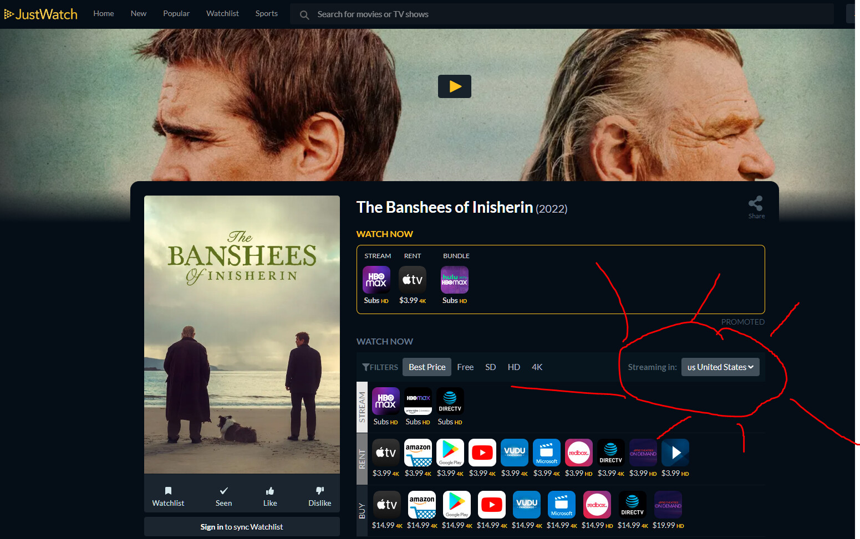Play the trailer video
Image resolution: width=860 pixels, height=539 pixels.
455,86
